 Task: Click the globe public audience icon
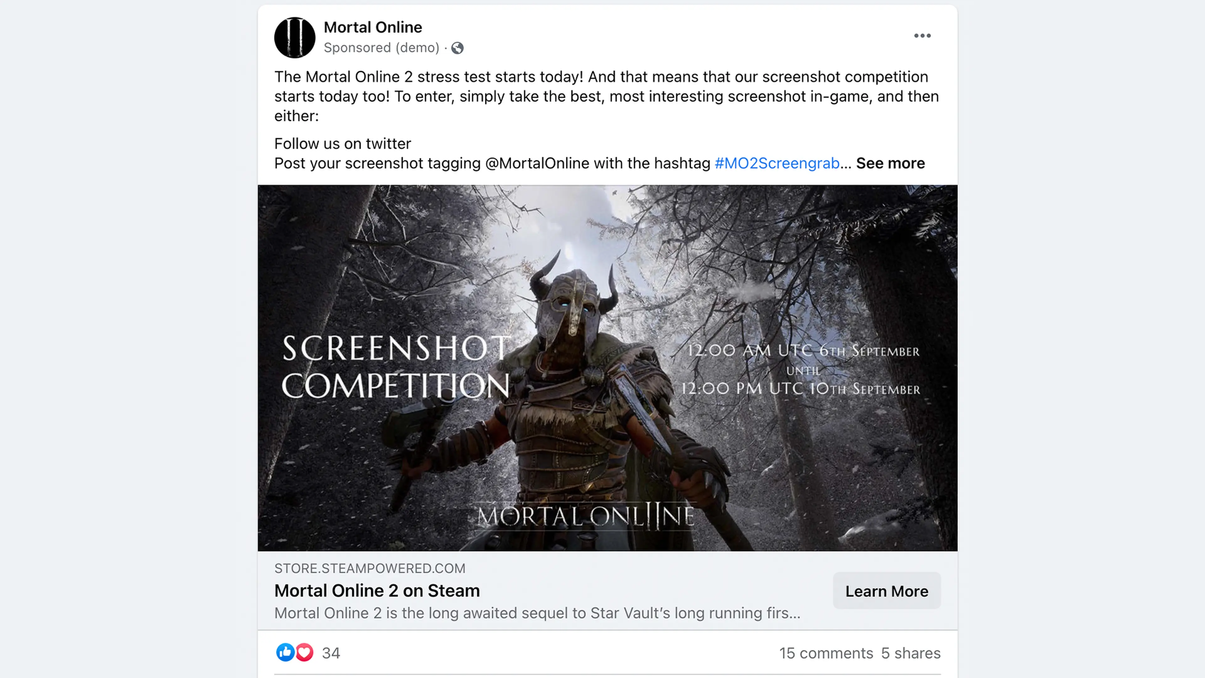(457, 48)
